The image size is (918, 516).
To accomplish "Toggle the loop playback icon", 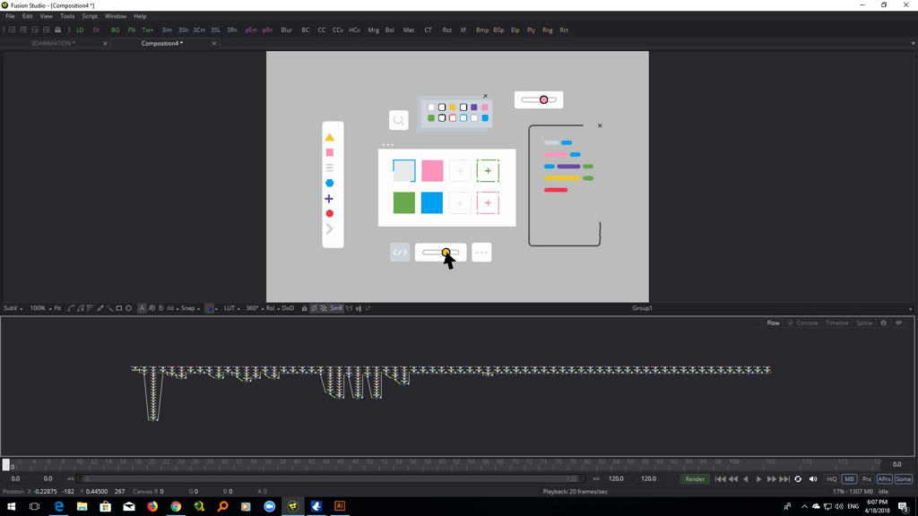I will (798, 479).
